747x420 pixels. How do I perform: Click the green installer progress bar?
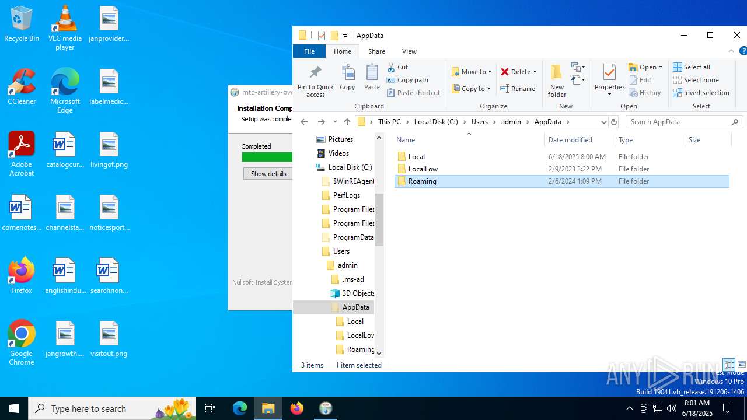tap(267, 157)
